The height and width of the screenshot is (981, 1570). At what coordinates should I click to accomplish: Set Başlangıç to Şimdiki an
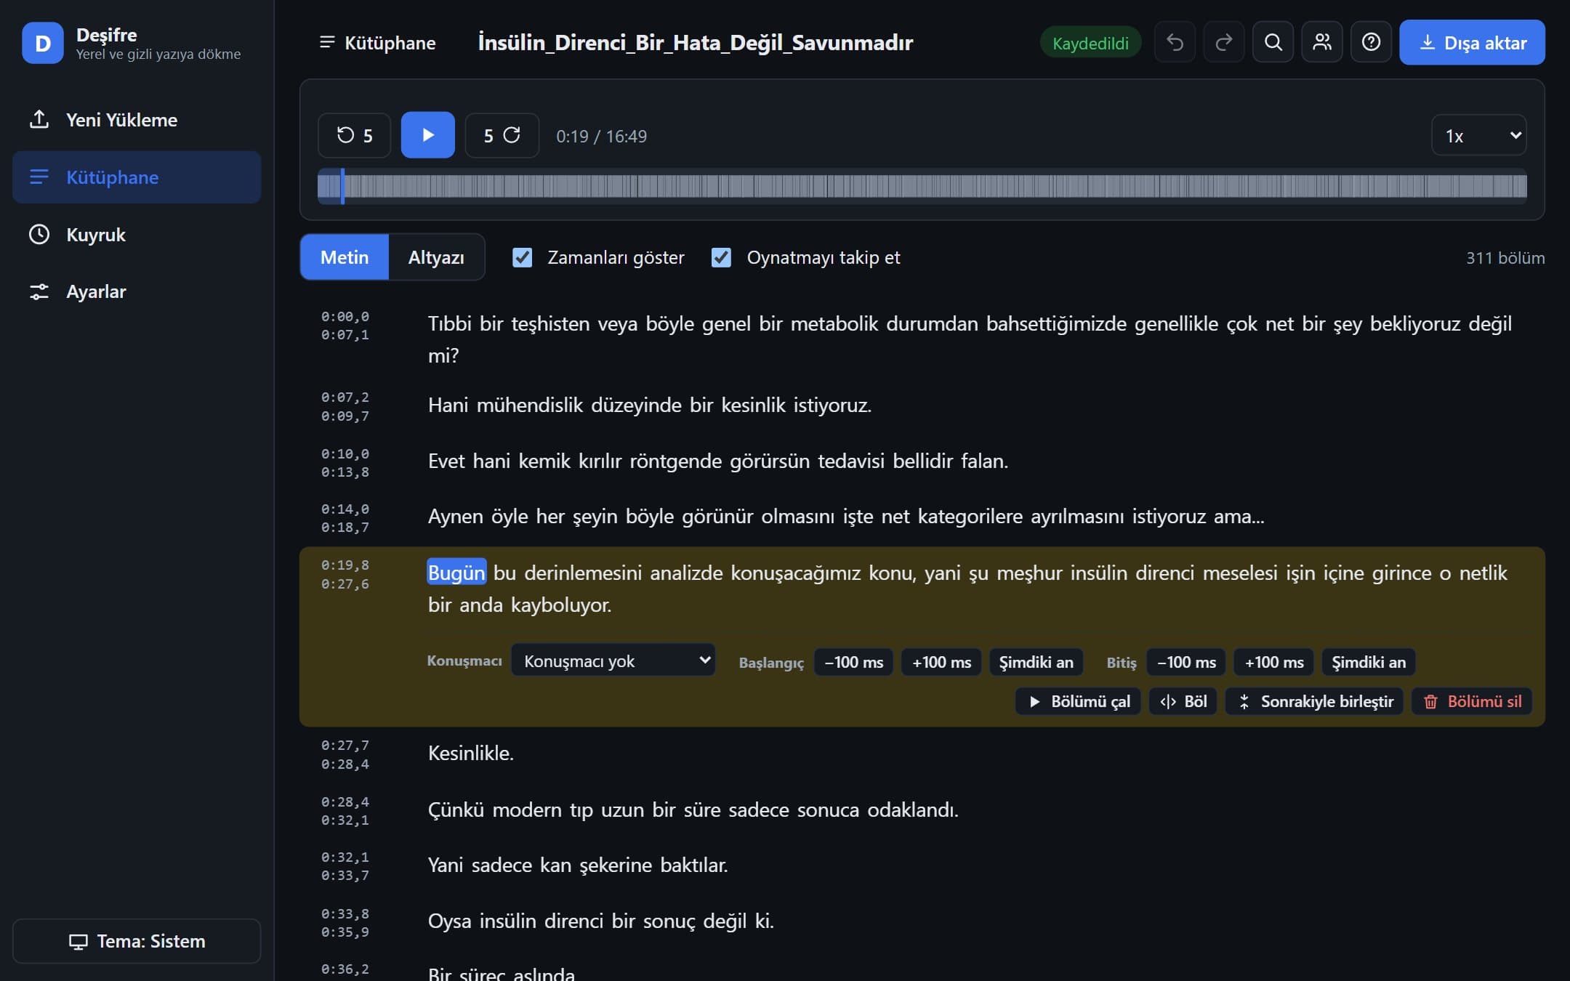click(1036, 662)
